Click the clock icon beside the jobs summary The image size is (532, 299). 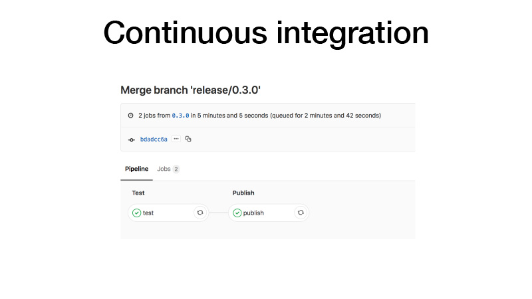pos(130,116)
